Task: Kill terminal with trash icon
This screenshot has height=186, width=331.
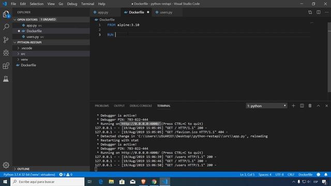Action: coord(310,105)
